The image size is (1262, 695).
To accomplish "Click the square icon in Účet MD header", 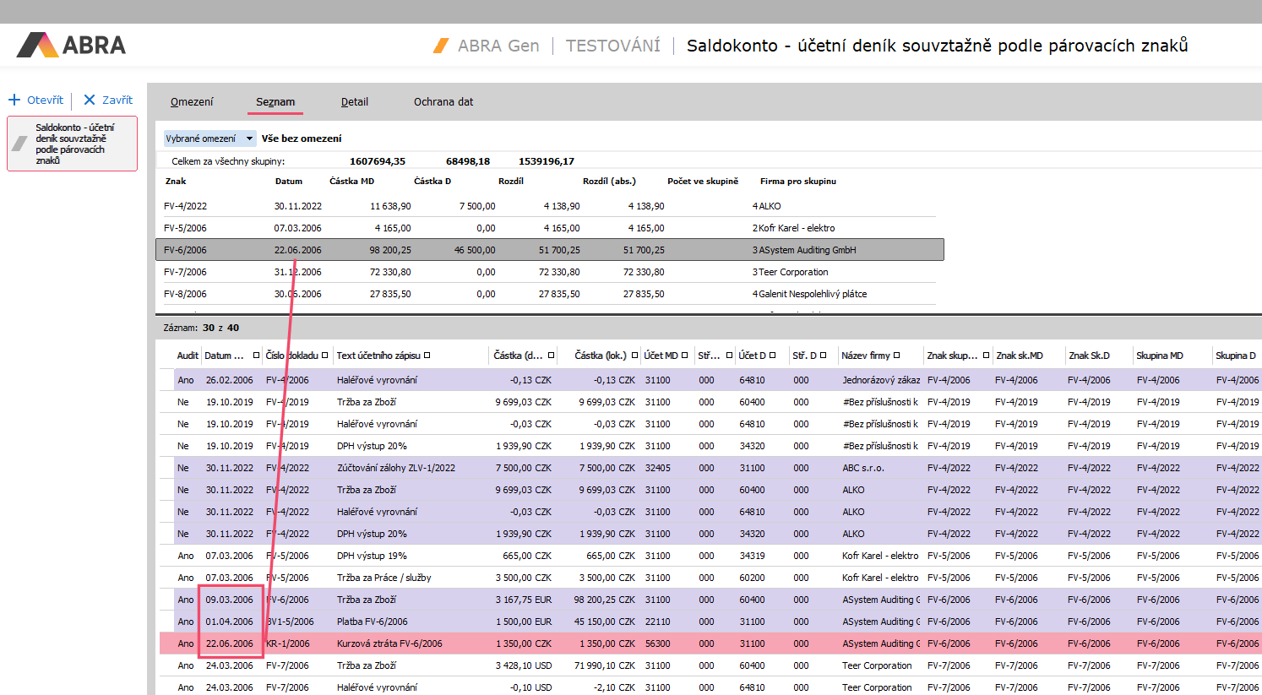I will 685,356.
